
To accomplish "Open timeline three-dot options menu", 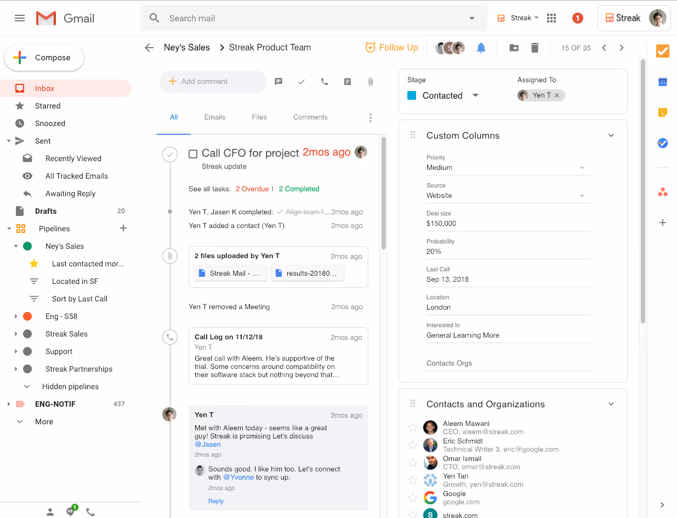I will pos(371,117).
